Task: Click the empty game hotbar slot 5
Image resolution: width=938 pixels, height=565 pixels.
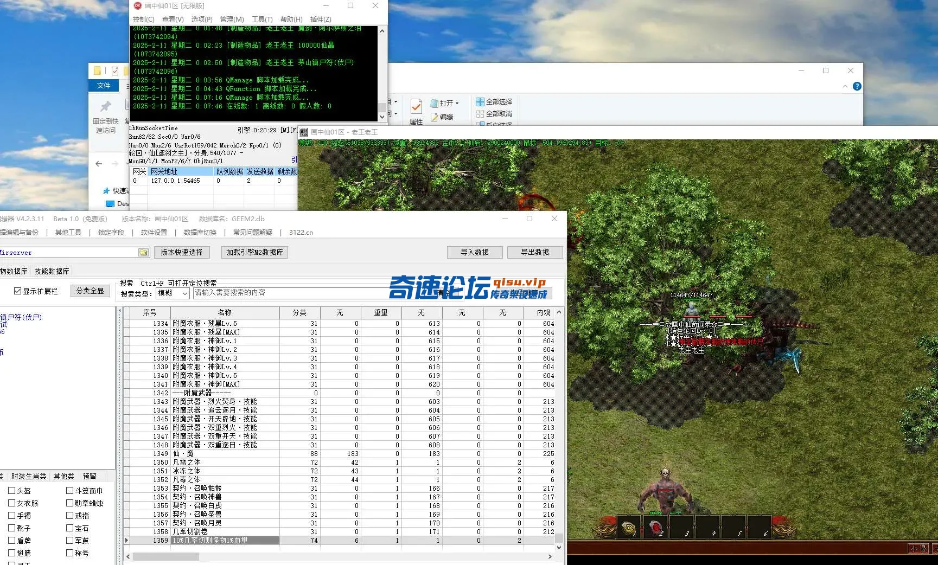Action: 734,527
